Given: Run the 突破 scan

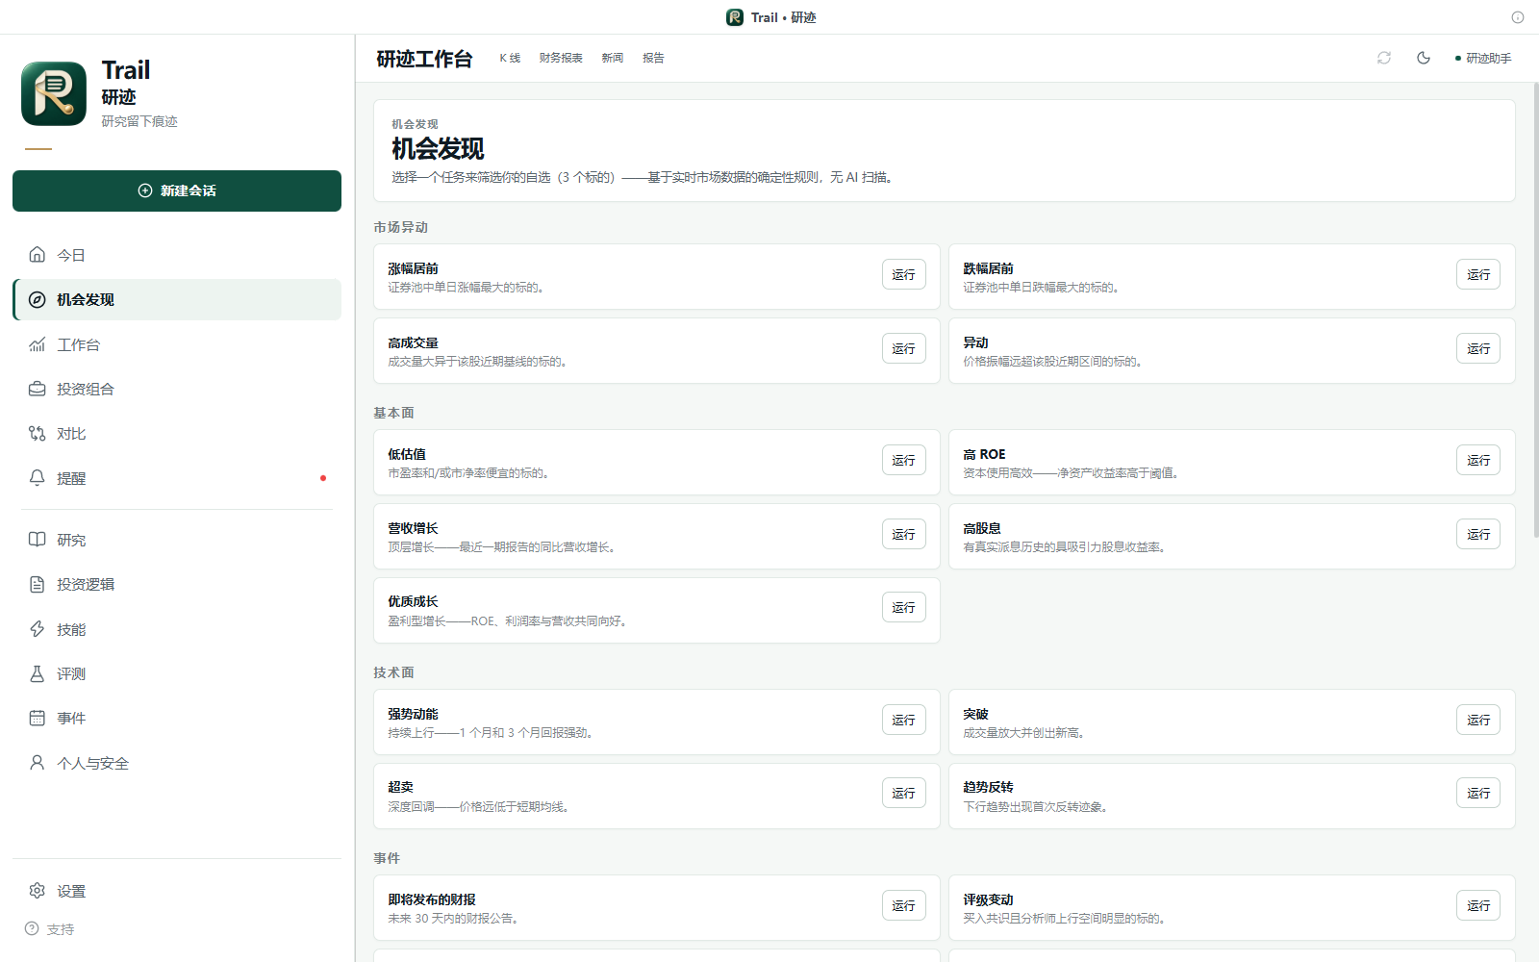Looking at the screenshot, I should coord(1478,720).
